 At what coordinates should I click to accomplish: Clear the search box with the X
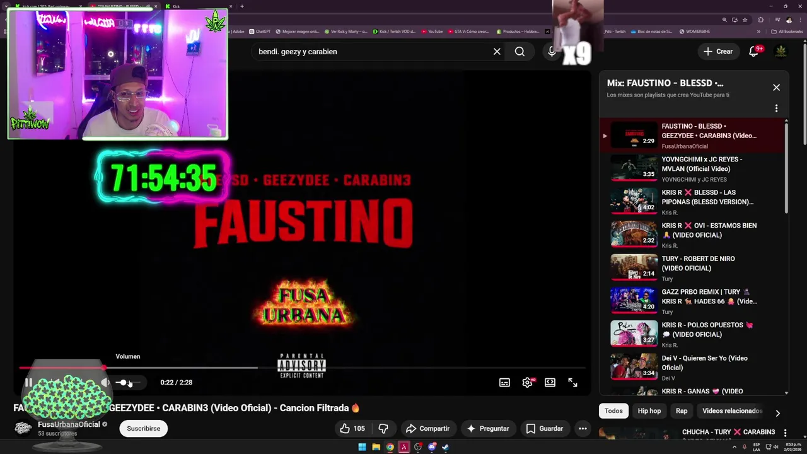coord(497,52)
